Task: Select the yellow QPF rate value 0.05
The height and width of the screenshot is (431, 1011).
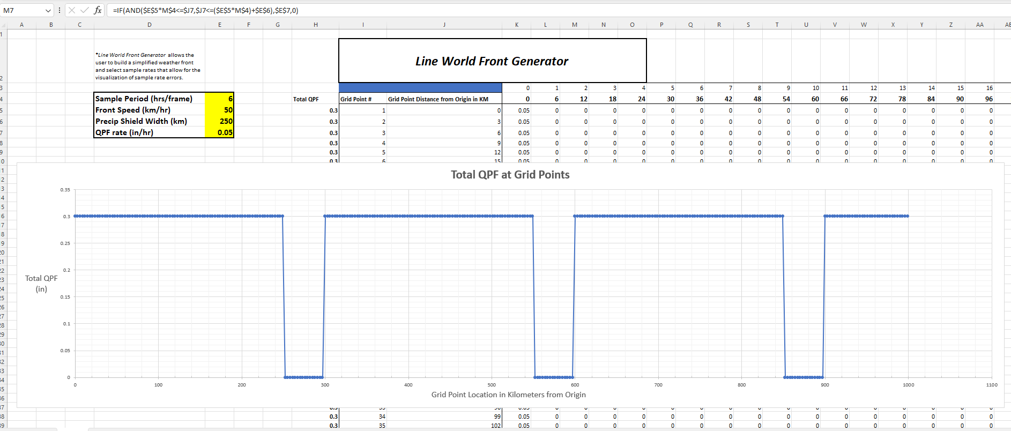Action: (219, 132)
